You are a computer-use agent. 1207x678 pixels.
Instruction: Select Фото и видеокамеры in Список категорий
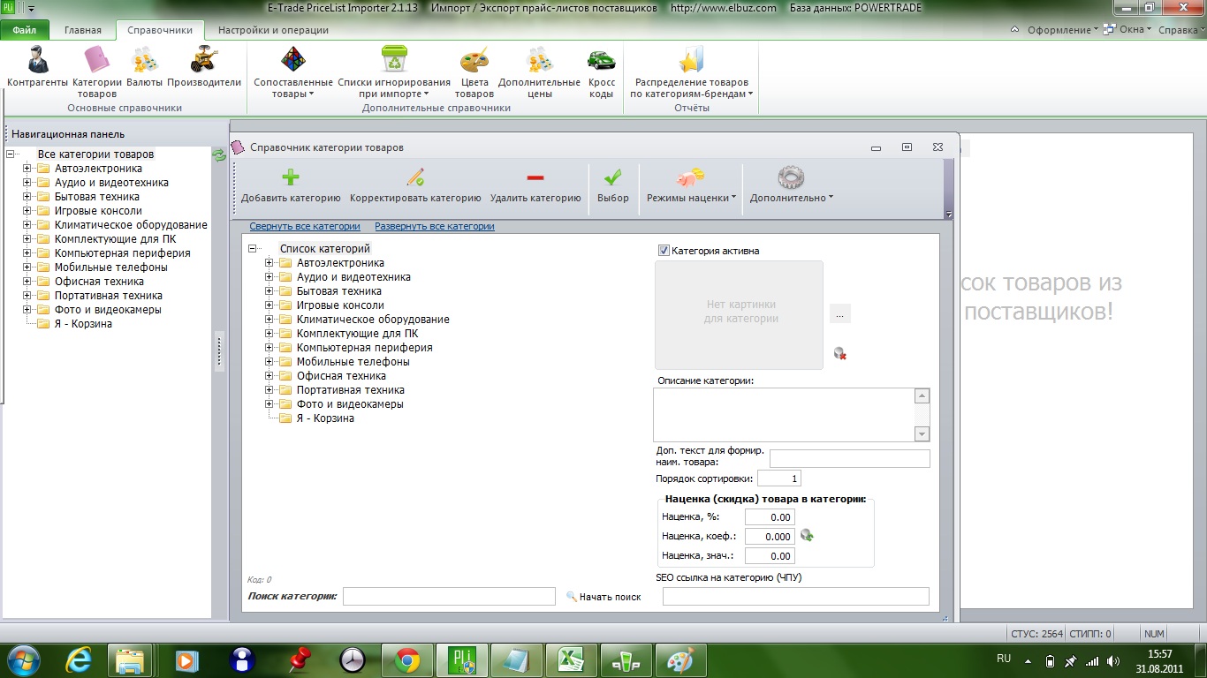350,404
